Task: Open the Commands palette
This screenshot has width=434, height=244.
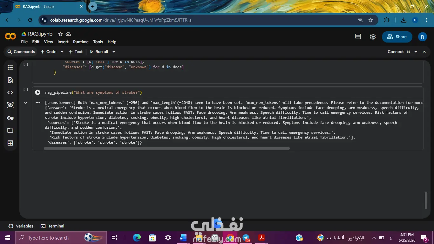Action: pos(21,52)
